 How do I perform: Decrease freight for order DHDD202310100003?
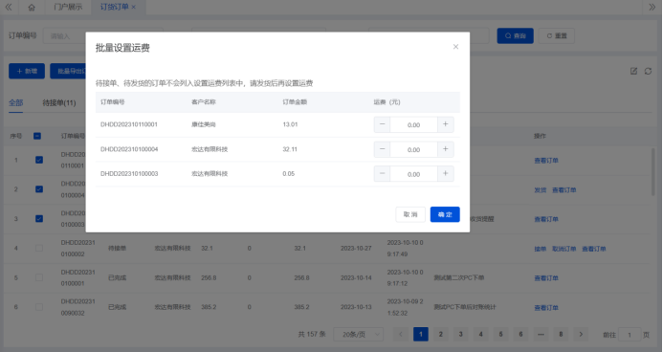[382, 174]
